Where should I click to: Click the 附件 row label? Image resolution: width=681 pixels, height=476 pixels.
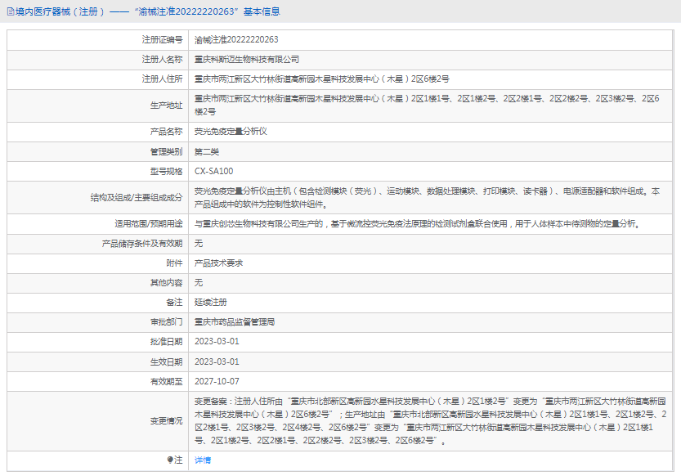tap(175, 263)
